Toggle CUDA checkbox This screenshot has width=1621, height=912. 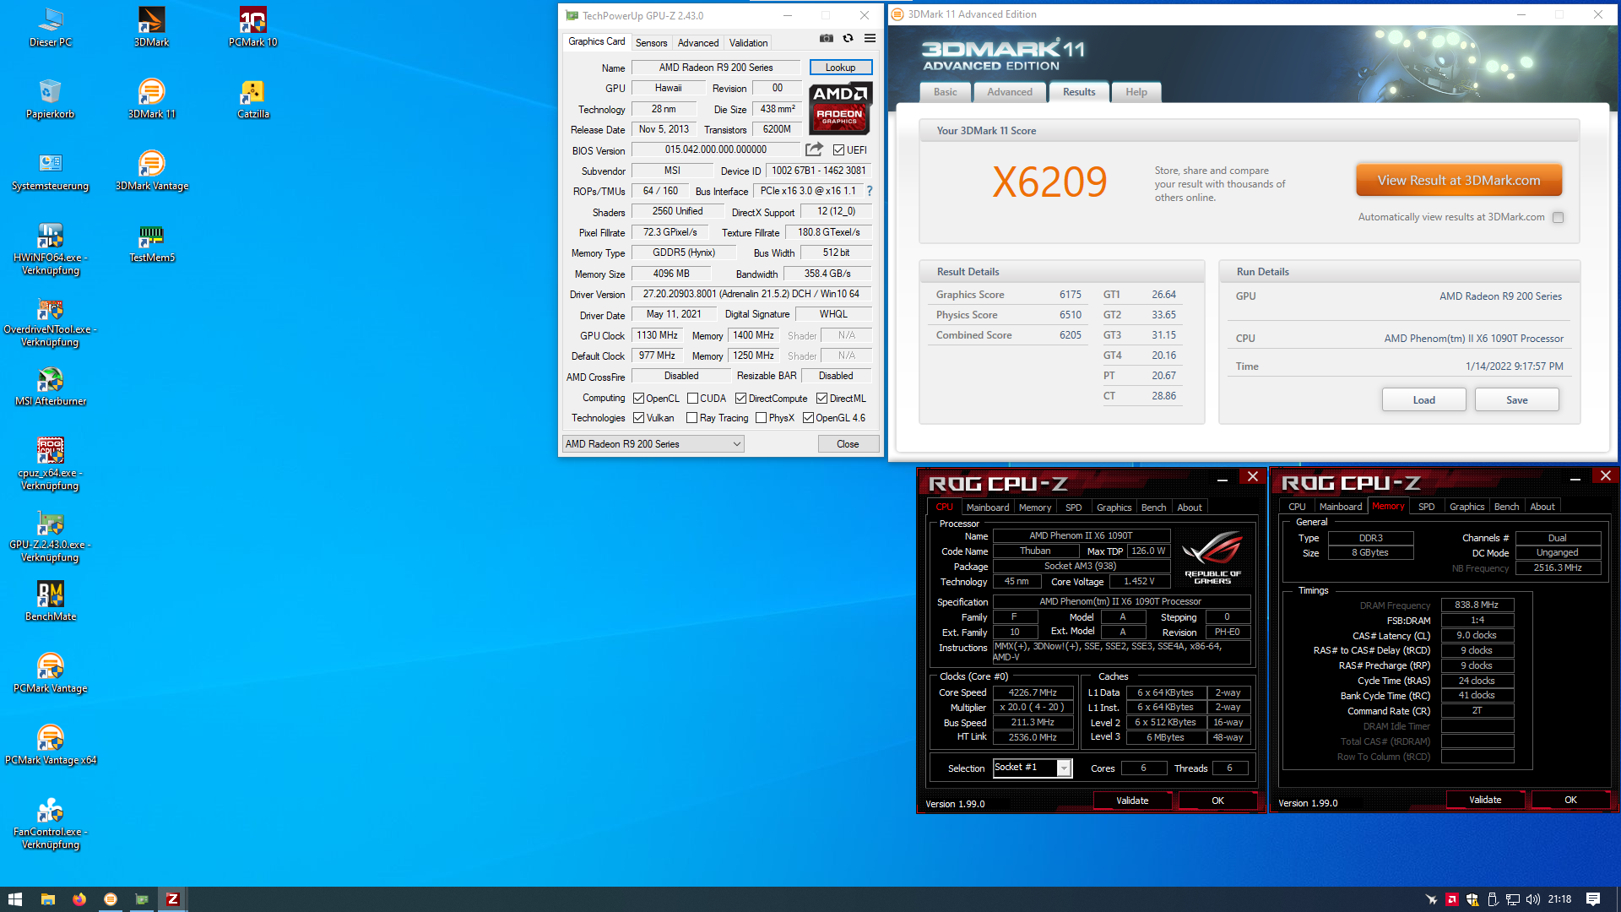pyautogui.click(x=692, y=399)
